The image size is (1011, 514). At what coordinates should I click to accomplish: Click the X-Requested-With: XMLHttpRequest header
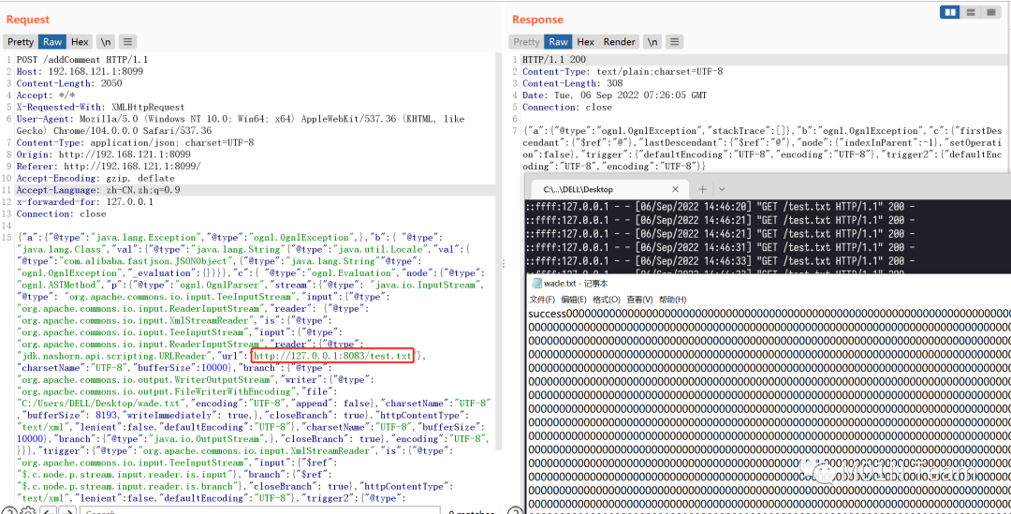(100, 107)
